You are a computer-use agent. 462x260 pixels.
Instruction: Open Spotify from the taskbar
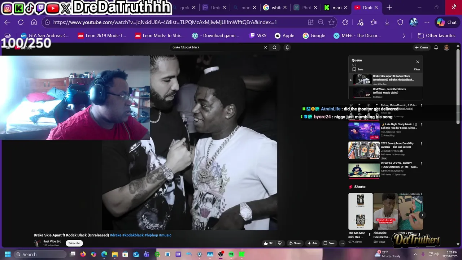point(231,254)
